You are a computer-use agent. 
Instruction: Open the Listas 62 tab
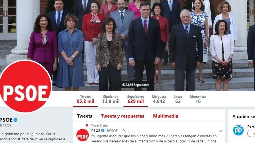tap(178, 99)
